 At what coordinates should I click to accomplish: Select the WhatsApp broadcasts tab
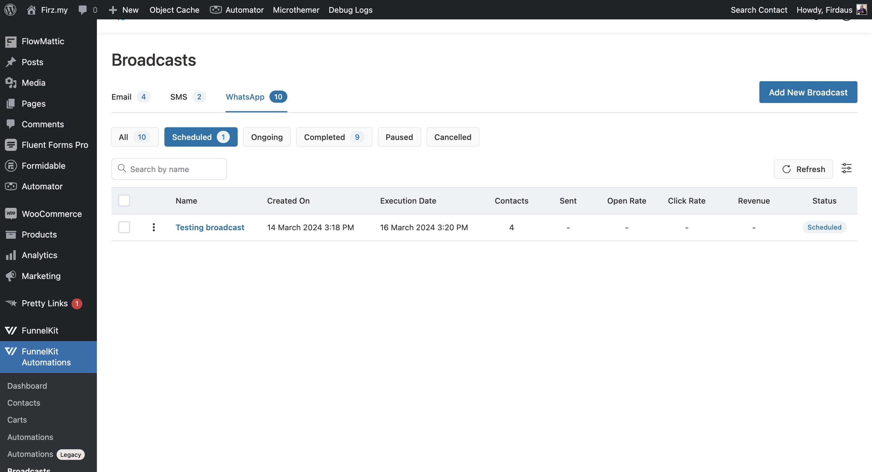(256, 97)
